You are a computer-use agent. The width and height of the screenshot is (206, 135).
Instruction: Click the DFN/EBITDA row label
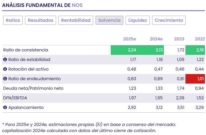(15, 98)
